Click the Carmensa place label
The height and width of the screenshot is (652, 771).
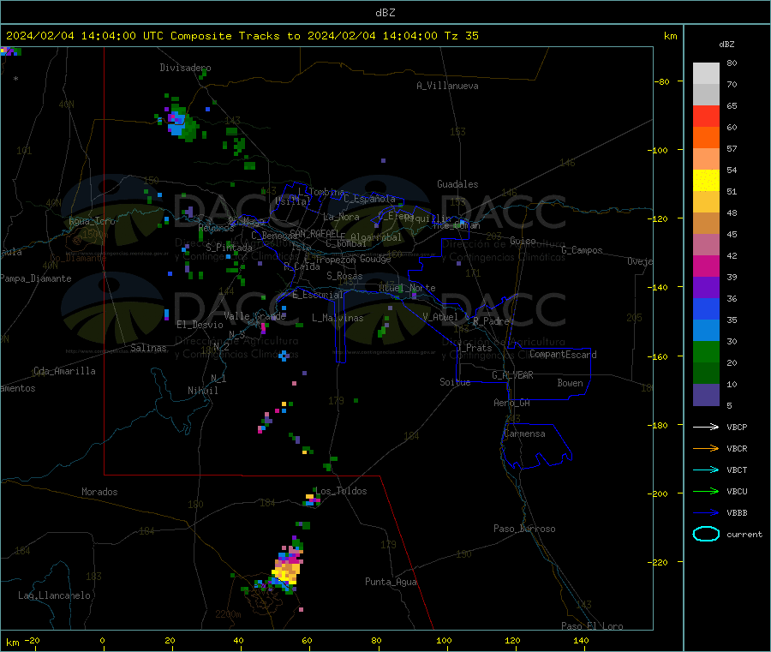coord(524,434)
